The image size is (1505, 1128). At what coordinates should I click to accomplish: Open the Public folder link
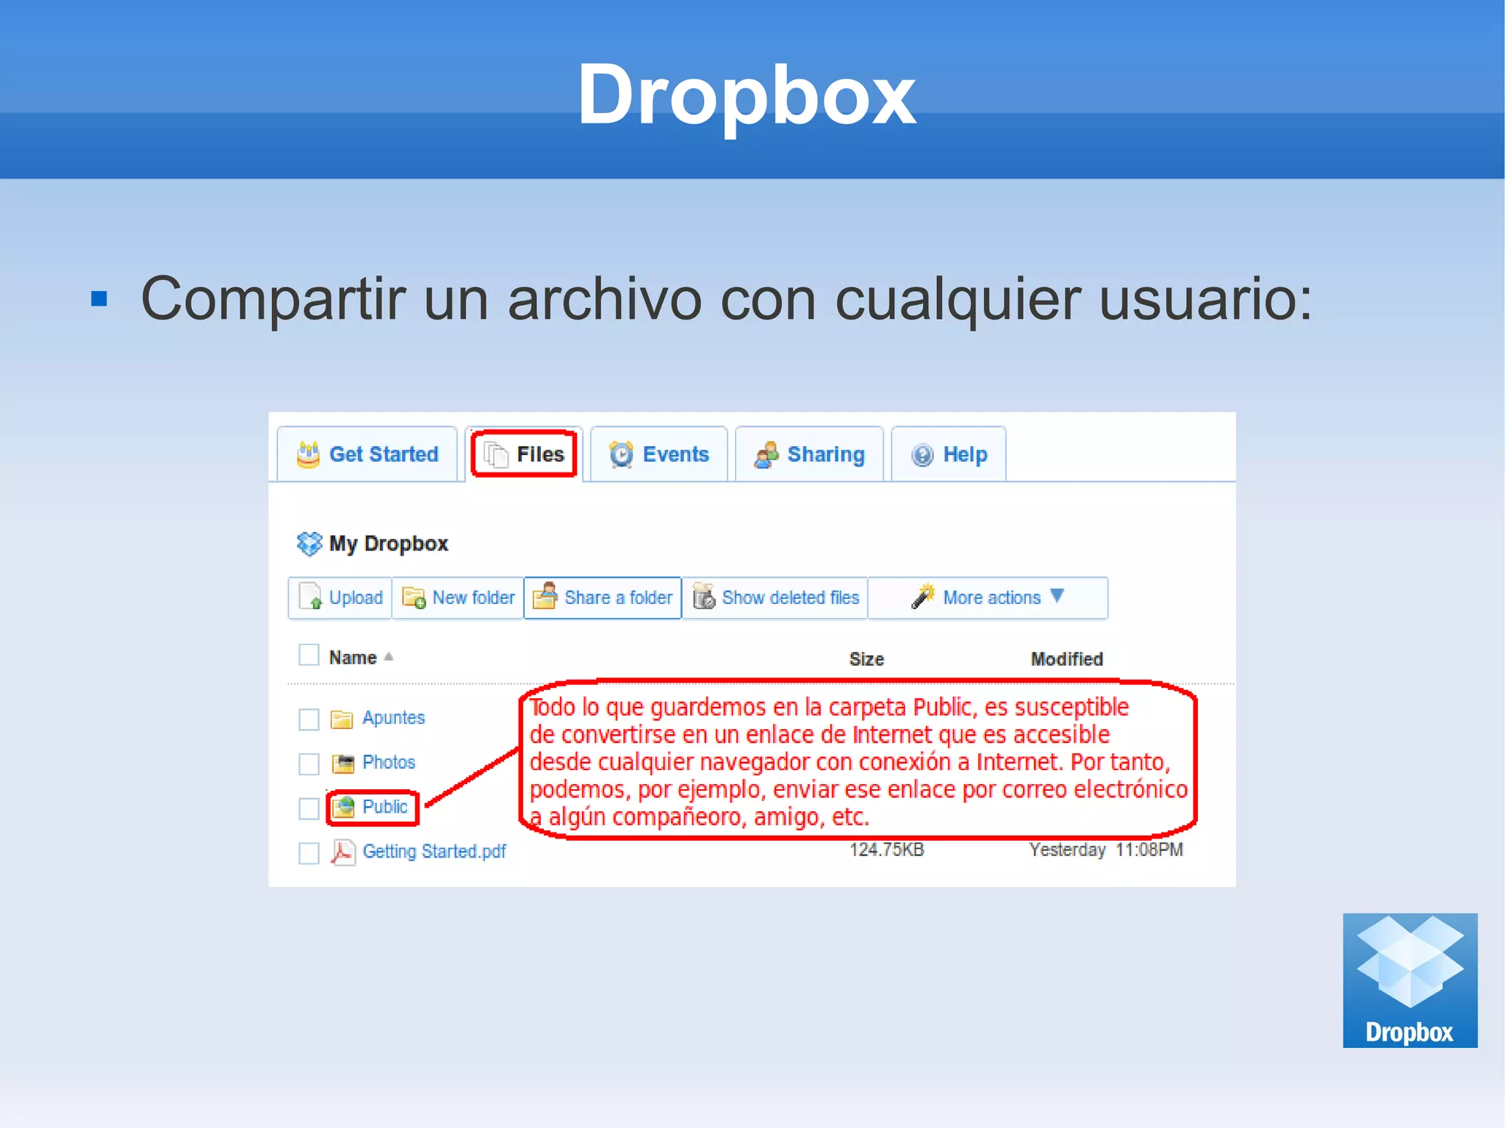pyautogui.click(x=384, y=807)
